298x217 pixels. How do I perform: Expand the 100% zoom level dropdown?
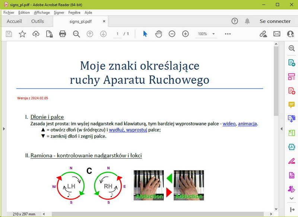click(213, 34)
